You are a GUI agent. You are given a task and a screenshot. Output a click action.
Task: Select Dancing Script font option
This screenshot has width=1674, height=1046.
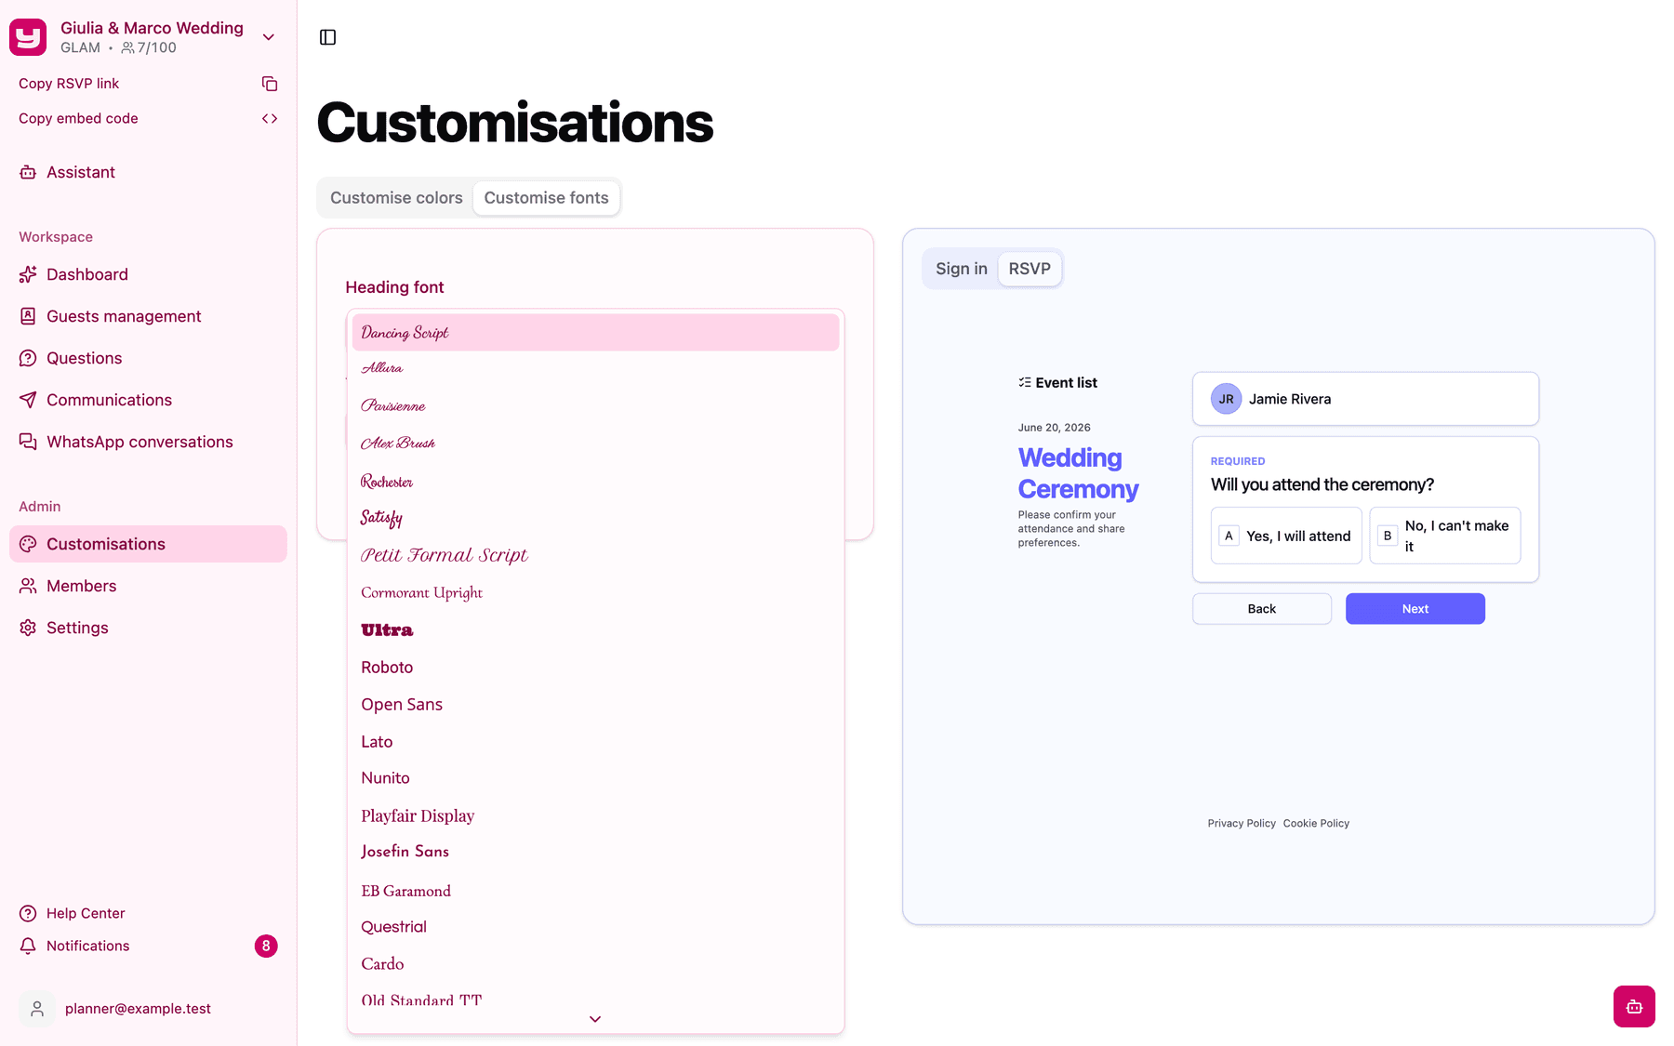tap(595, 333)
